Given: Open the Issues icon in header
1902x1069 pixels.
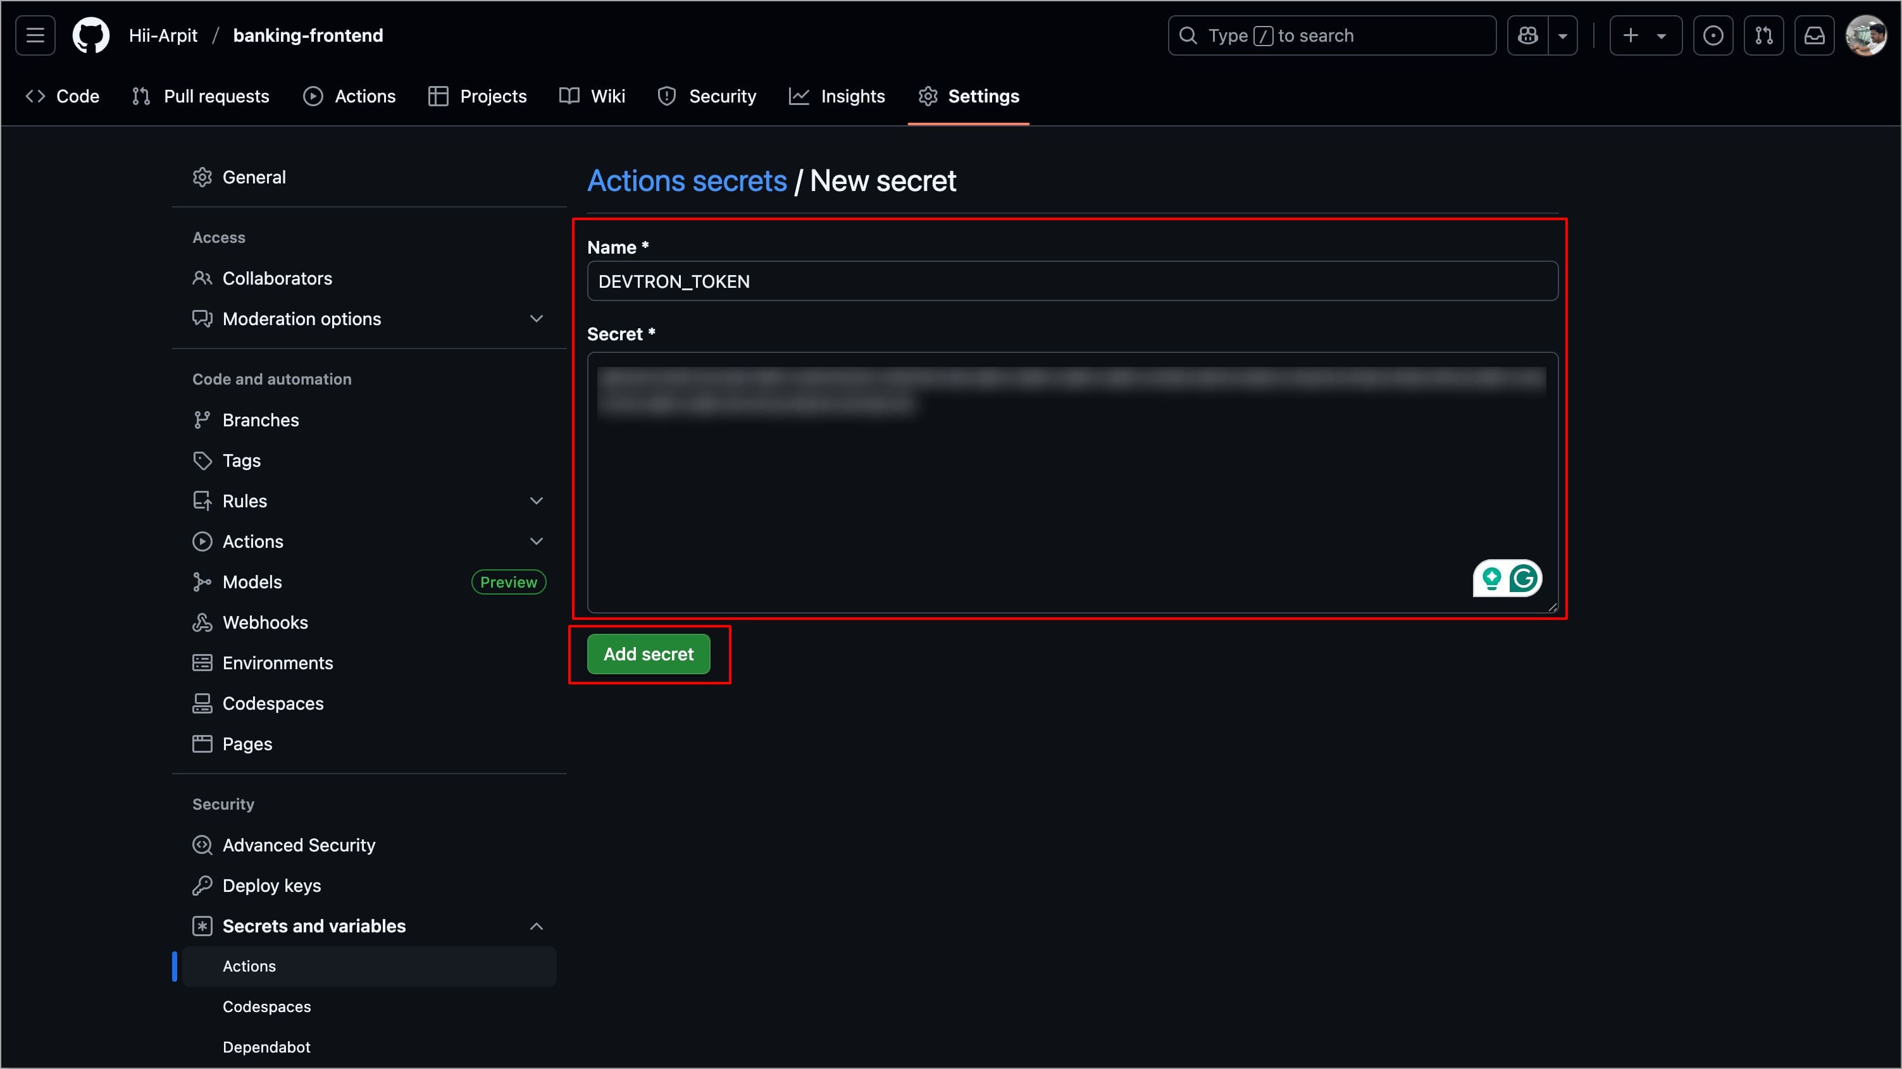Looking at the screenshot, I should 1713,35.
